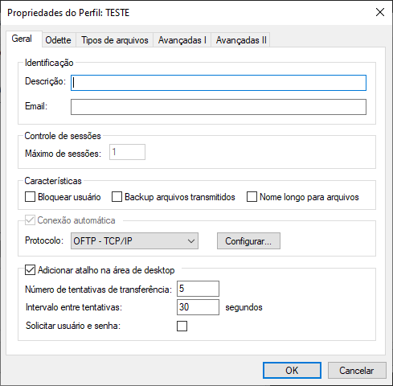The image size is (393, 386).
Task: Open the Configurar... protocol settings
Action: click(x=248, y=240)
